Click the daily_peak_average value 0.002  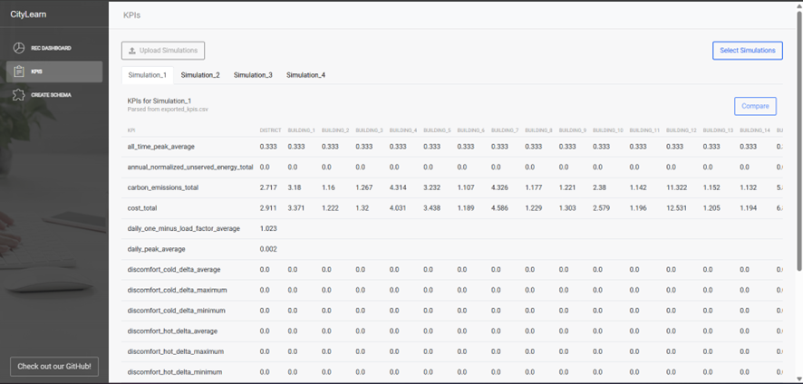[x=269, y=248]
